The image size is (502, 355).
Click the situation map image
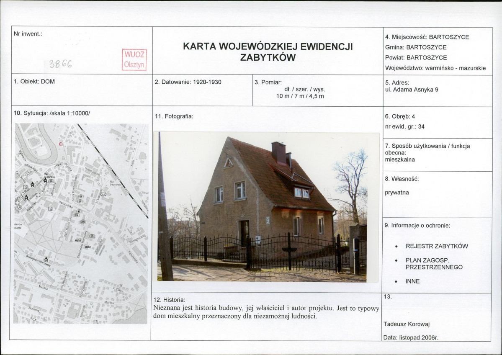pos(81,224)
